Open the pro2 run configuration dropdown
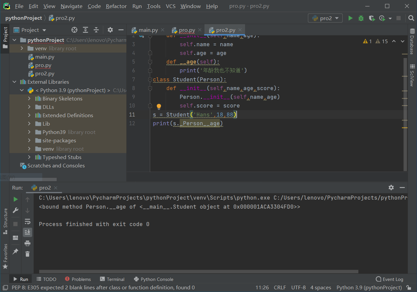Image resolution: width=417 pixels, height=292 pixels. click(325, 18)
